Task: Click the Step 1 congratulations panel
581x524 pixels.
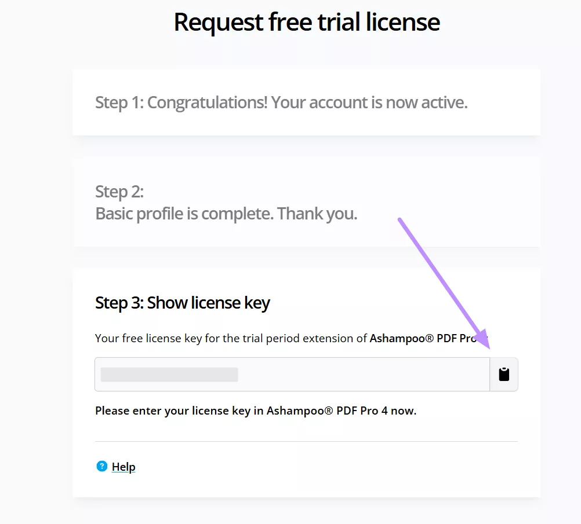Action: [x=306, y=102]
